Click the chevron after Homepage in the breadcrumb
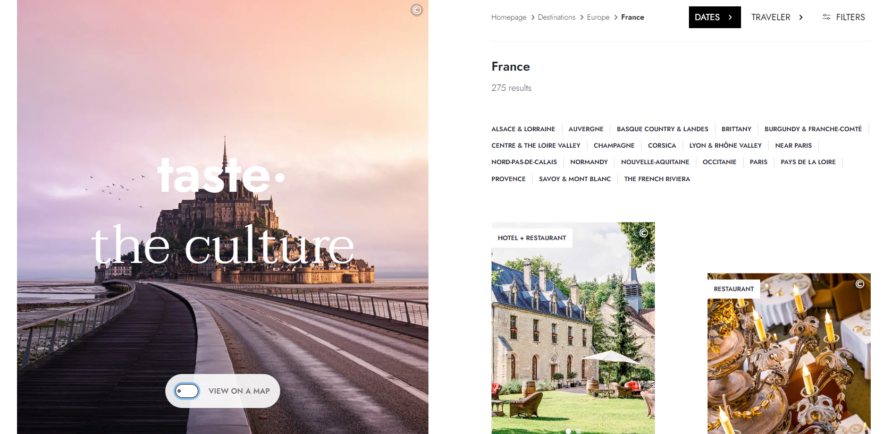The height and width of the screenshot is (434, 892). click(533, 18)
